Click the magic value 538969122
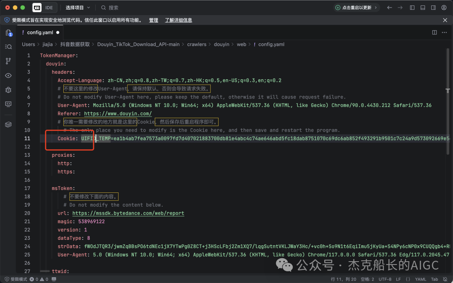This screenshot has height=283, width=453. [x=91, y=221]
